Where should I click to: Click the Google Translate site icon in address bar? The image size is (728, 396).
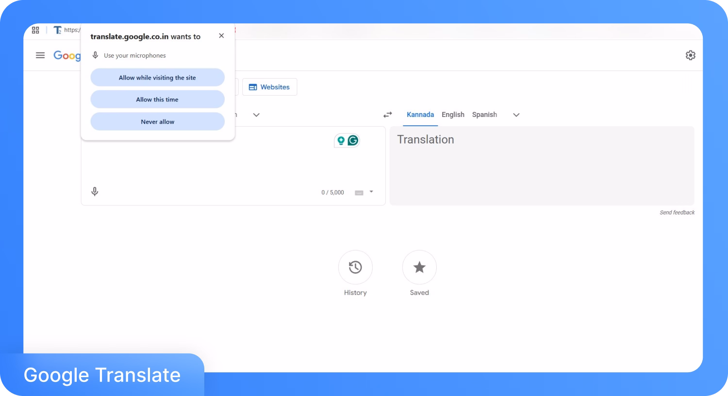tap(57, 30)
